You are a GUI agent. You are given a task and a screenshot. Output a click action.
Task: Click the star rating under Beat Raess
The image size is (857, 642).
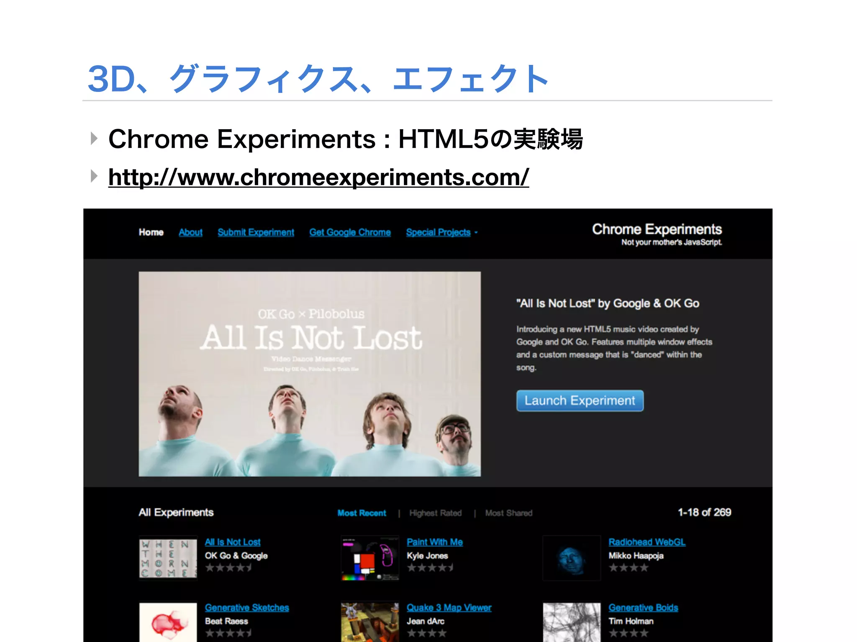coord(228,633)
